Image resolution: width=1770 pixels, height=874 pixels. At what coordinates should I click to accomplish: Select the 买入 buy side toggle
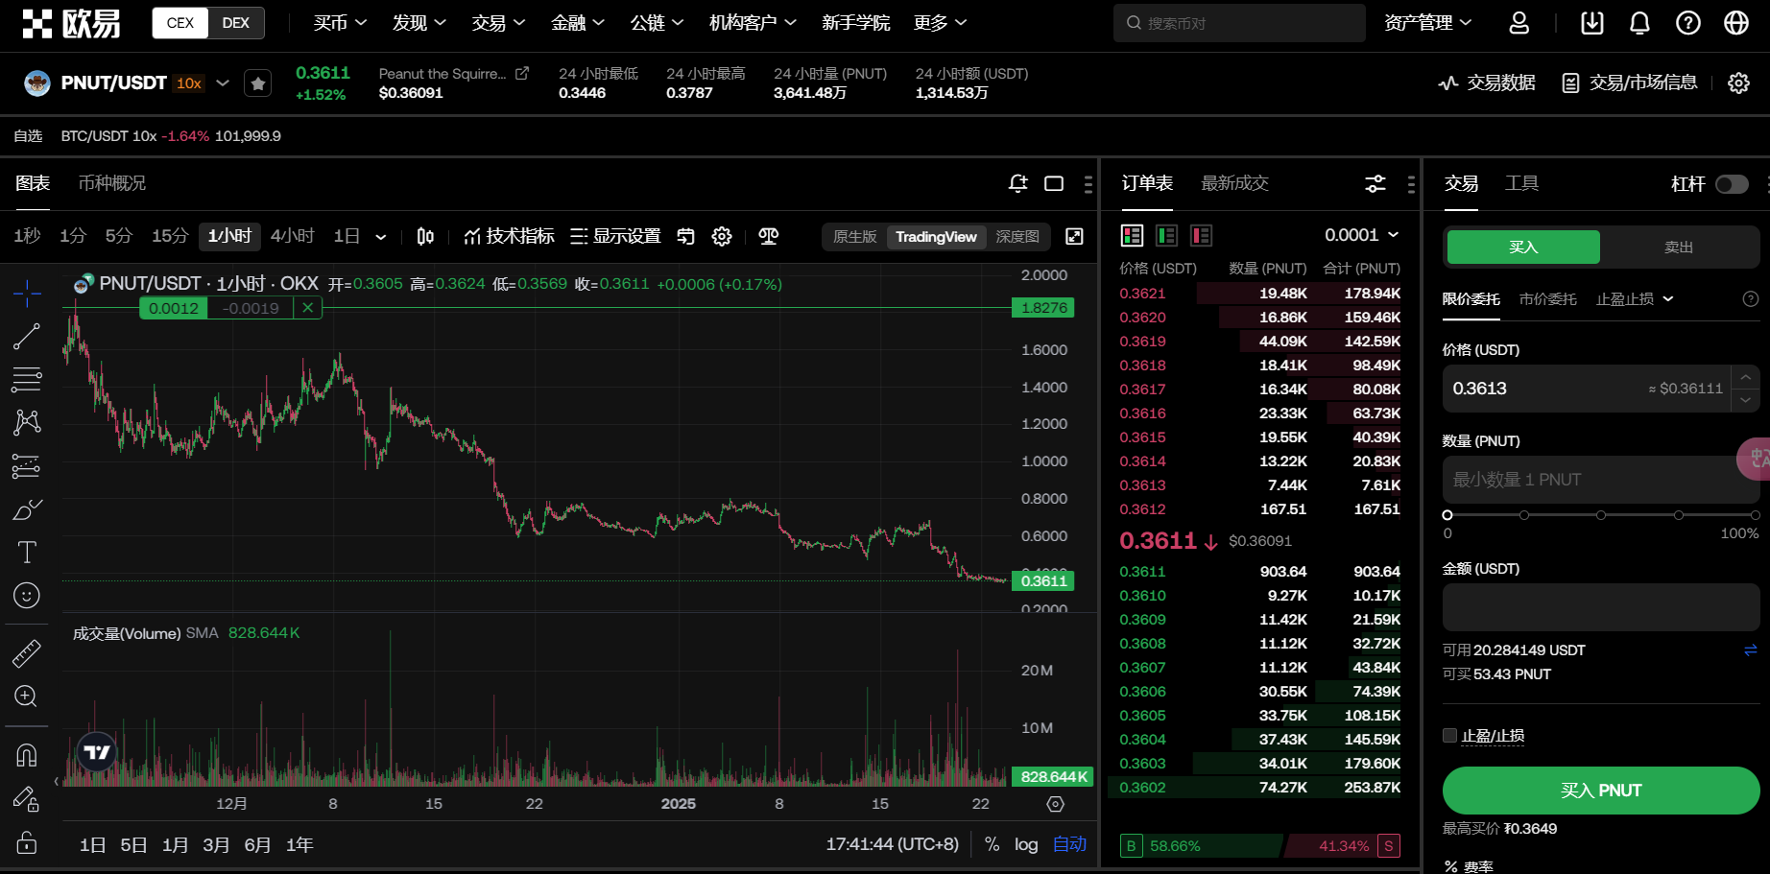[x=1523, y=248]
